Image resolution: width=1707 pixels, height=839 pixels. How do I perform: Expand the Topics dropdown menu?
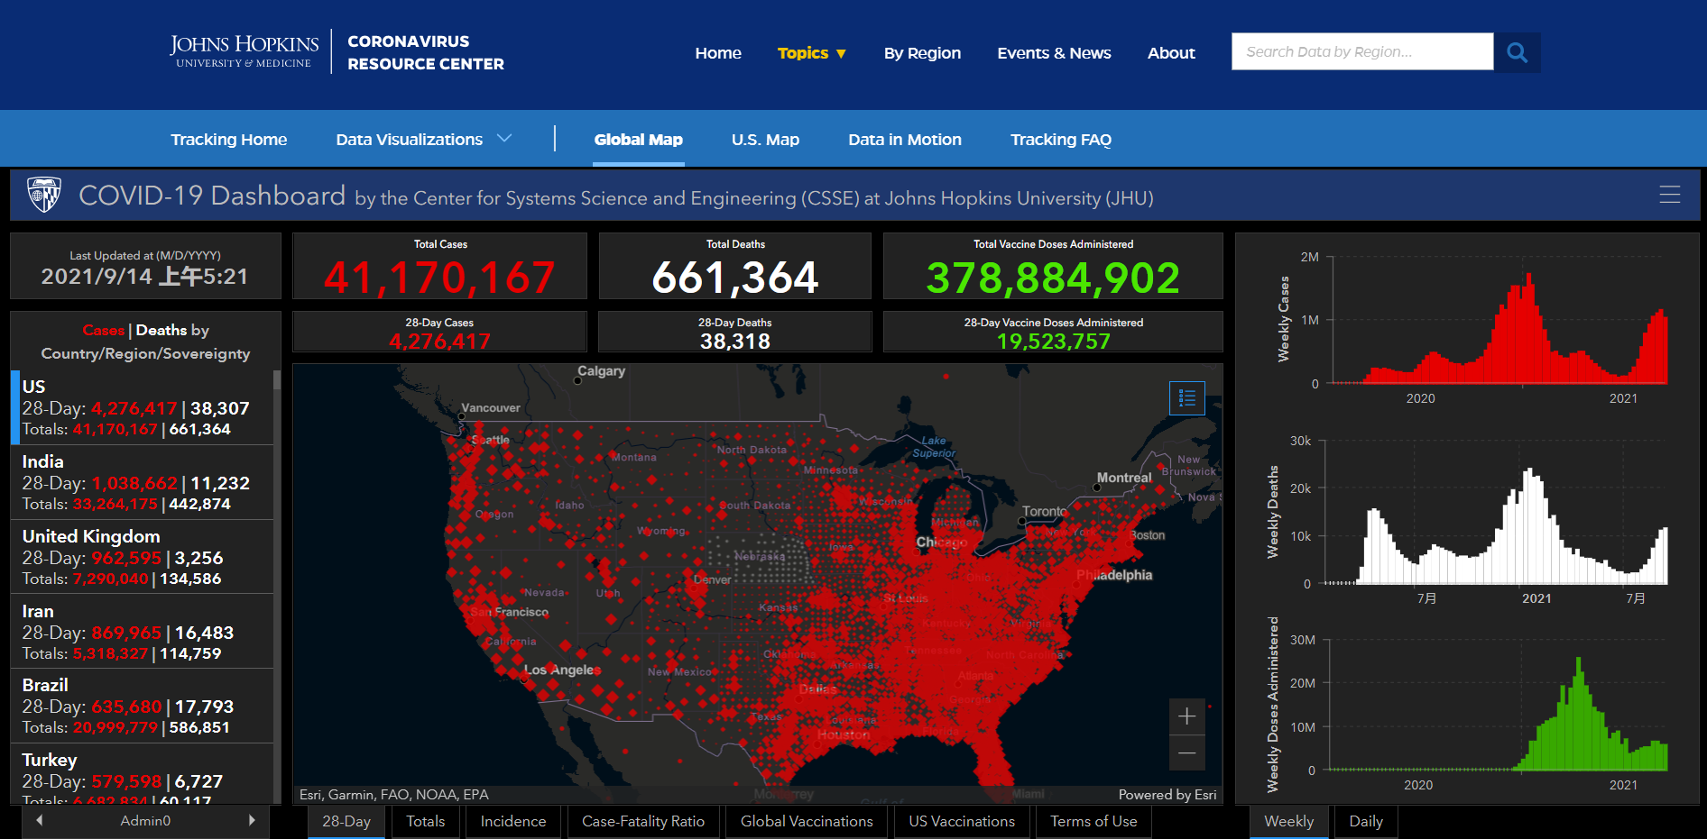pyautogui.click(x=812, y=53)
